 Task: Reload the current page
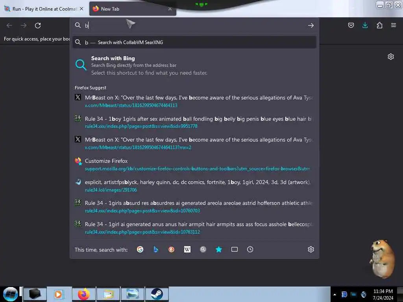click(38, 26)
